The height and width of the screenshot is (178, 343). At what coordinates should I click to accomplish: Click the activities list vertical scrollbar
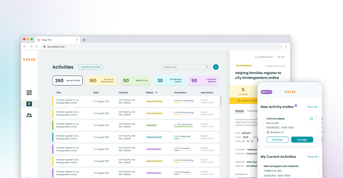tap(221, 101)
